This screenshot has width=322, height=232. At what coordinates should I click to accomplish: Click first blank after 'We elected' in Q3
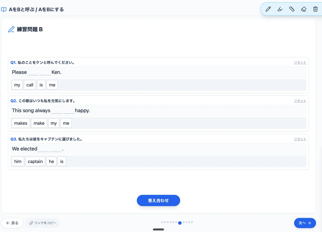point(43,149)
